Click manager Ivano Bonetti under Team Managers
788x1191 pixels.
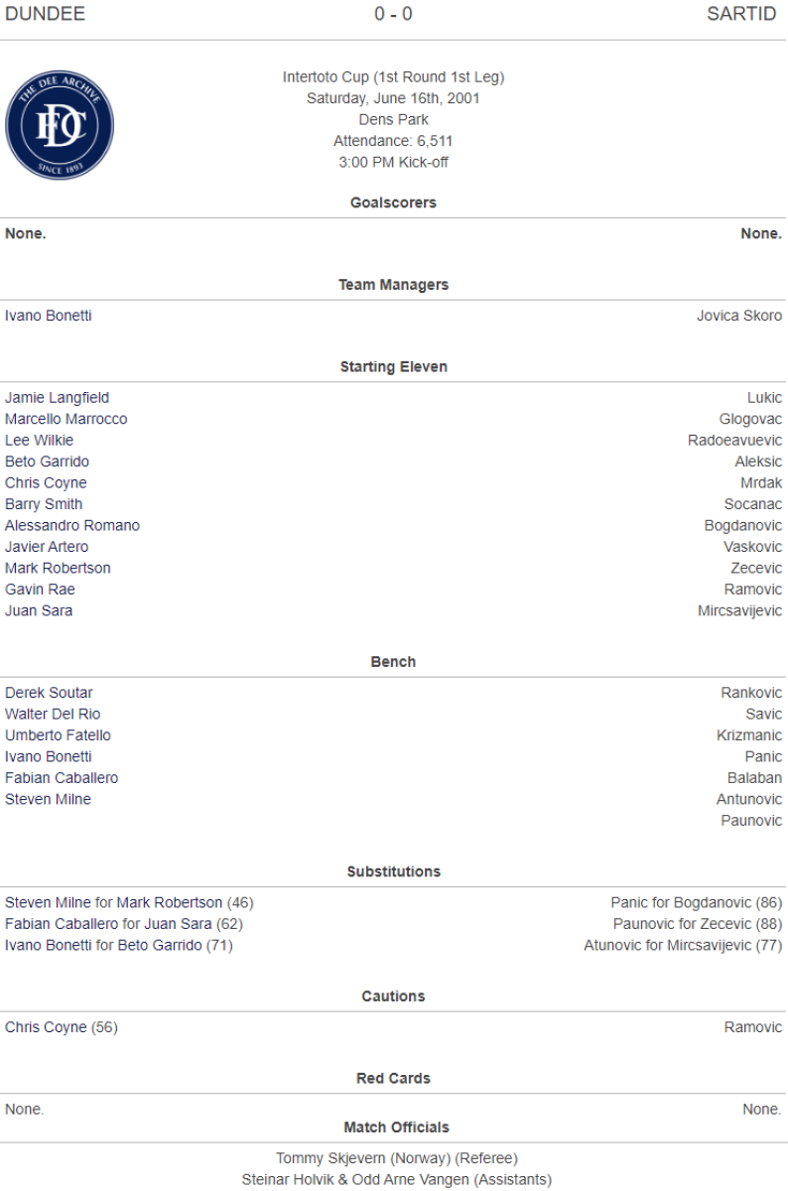[49, 316]
